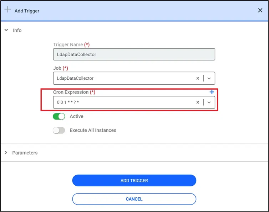Click the Active label text
This screenshot has width=269, height=212.
click(76, 116)
